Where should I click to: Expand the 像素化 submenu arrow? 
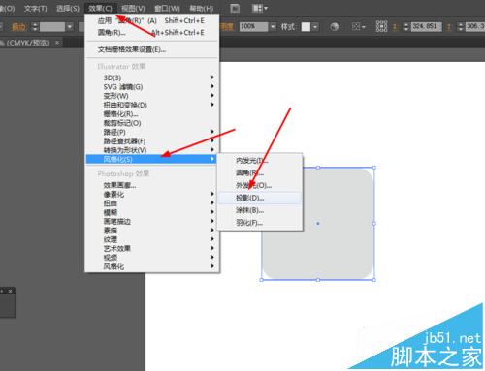tap(212, 194)
